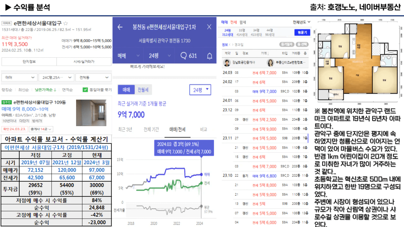This screenshot has width=404, height=227.
Task: Favorite e편한세상서울대입구 with the star icon
Action: pyautogui.click(x=66, y=23)
